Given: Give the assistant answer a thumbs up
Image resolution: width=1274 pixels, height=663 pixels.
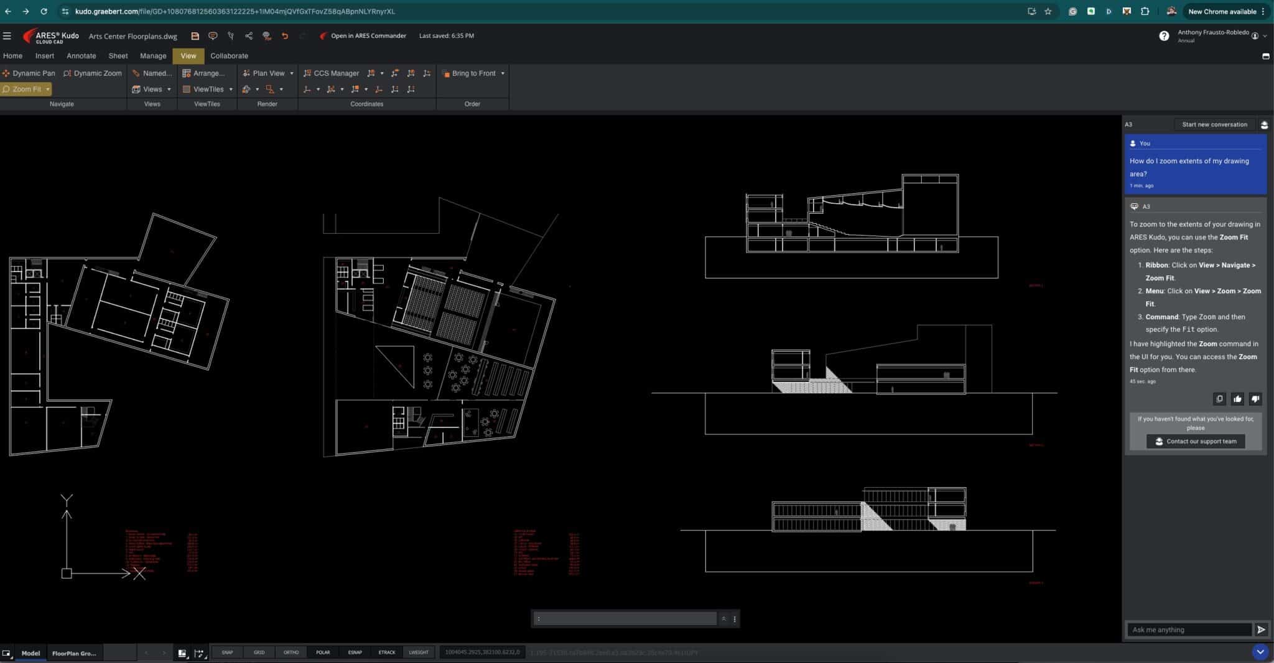Looking at the screenshot, I should click(x=1237, y=398).
